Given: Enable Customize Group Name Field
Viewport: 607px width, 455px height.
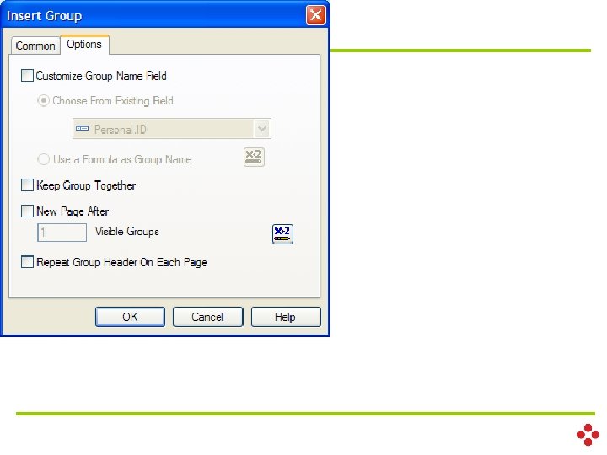Looking at the screenshot, I should click(x=27, y=76).
